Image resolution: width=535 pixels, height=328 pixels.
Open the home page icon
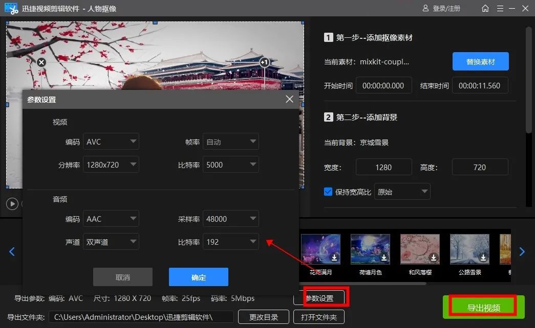pyautogui.click(x=484, y=8)
